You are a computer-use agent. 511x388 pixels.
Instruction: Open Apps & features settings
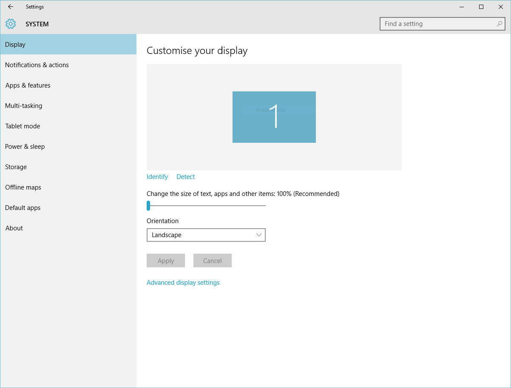tap(68, 85)
